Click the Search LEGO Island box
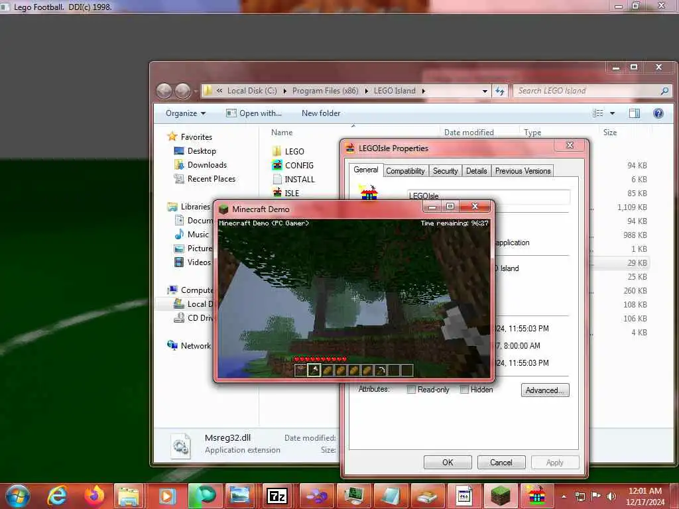 pyautogui.click(x=587, y=91)
